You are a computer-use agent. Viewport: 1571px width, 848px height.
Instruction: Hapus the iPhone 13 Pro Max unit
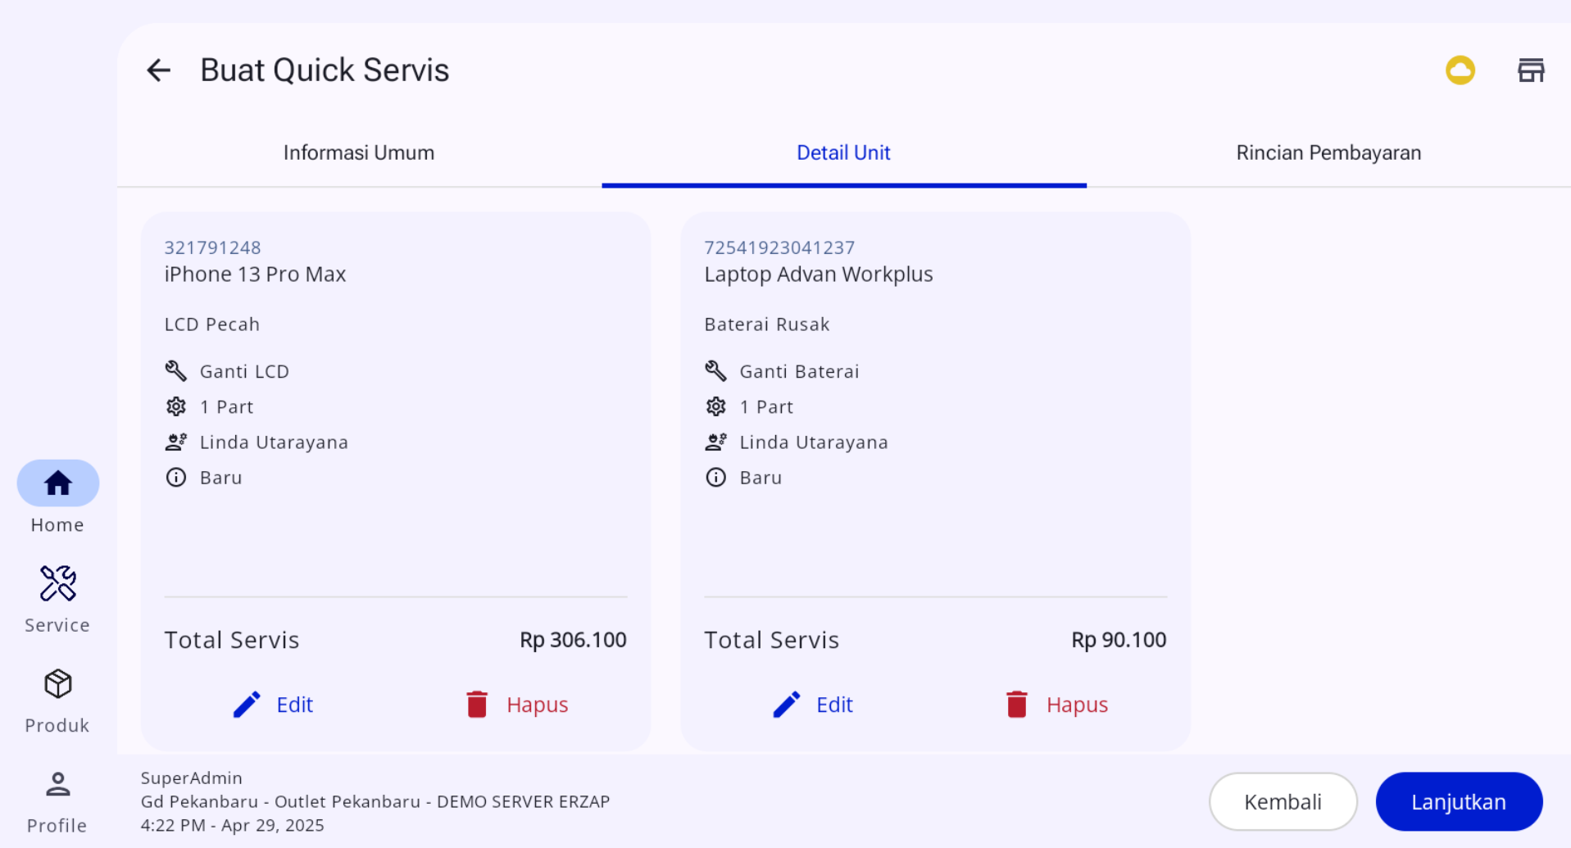517,705
